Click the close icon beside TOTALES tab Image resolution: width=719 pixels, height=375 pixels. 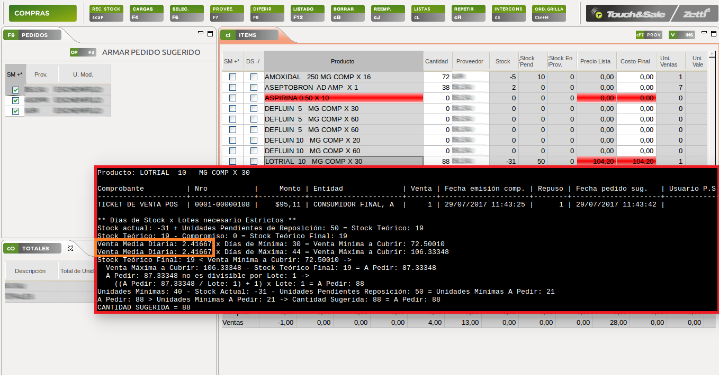[70, 248]
